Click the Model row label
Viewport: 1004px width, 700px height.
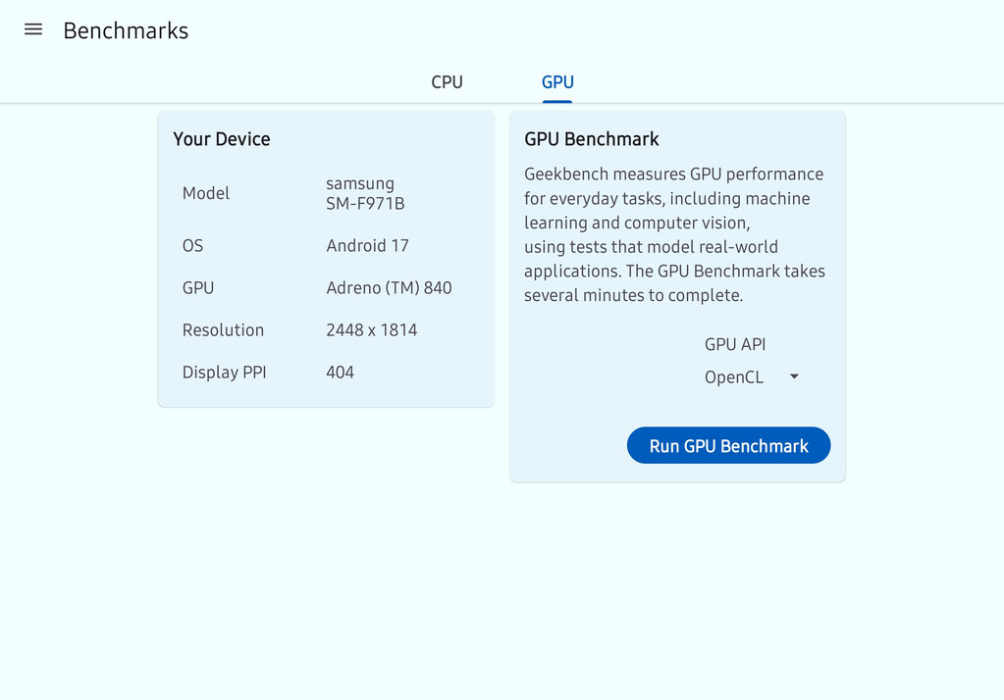pos(205,193)
